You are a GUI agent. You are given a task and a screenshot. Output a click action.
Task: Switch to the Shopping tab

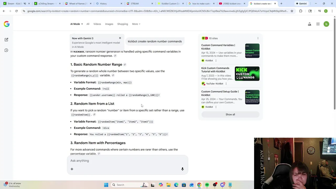(123, 24)
